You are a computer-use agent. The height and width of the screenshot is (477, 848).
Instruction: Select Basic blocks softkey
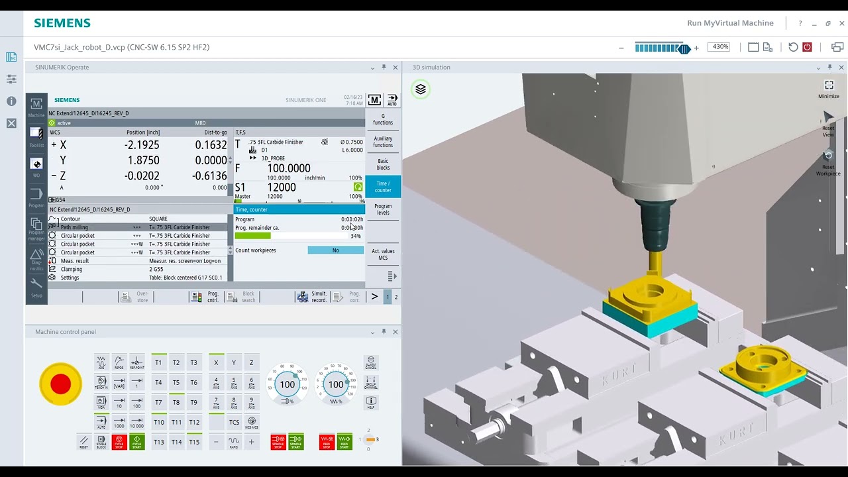(x=383, y=164)
